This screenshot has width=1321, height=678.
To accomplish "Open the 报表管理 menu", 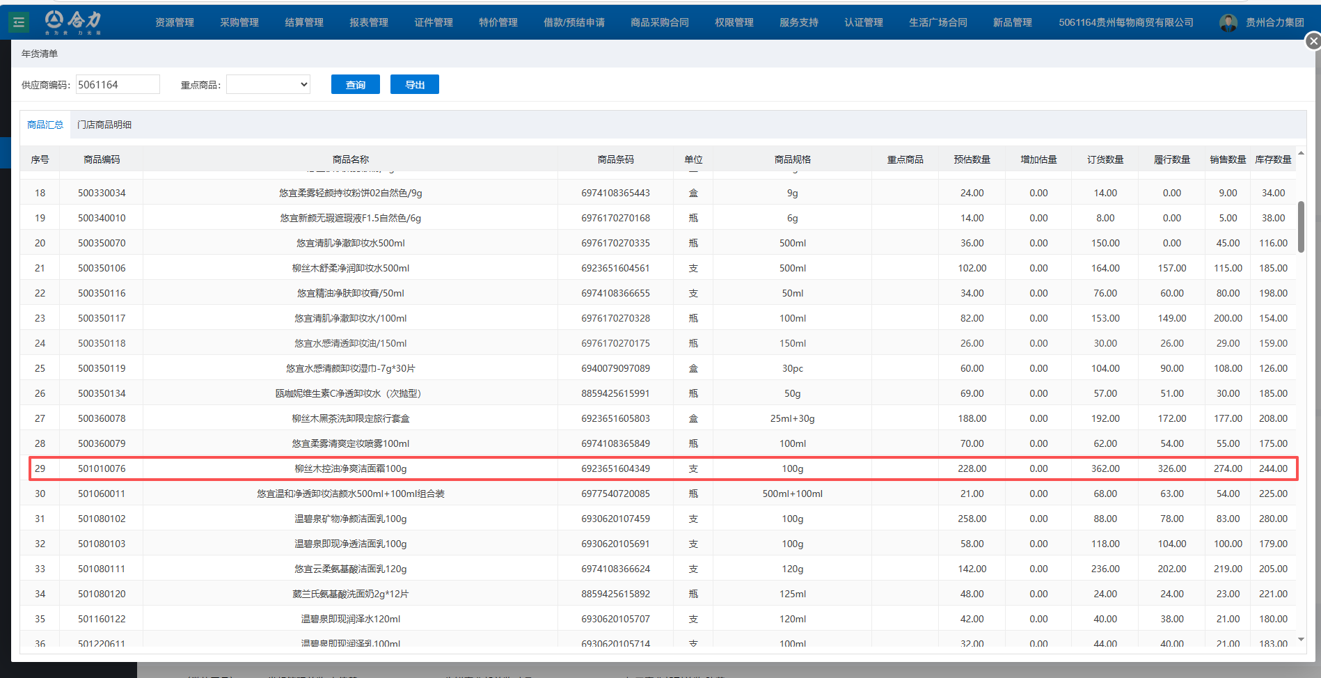I will (x=369, y=22).
